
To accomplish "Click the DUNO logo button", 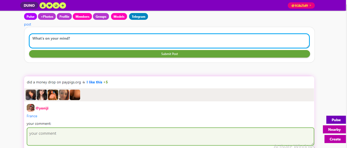I will click(x=29, y=5).
